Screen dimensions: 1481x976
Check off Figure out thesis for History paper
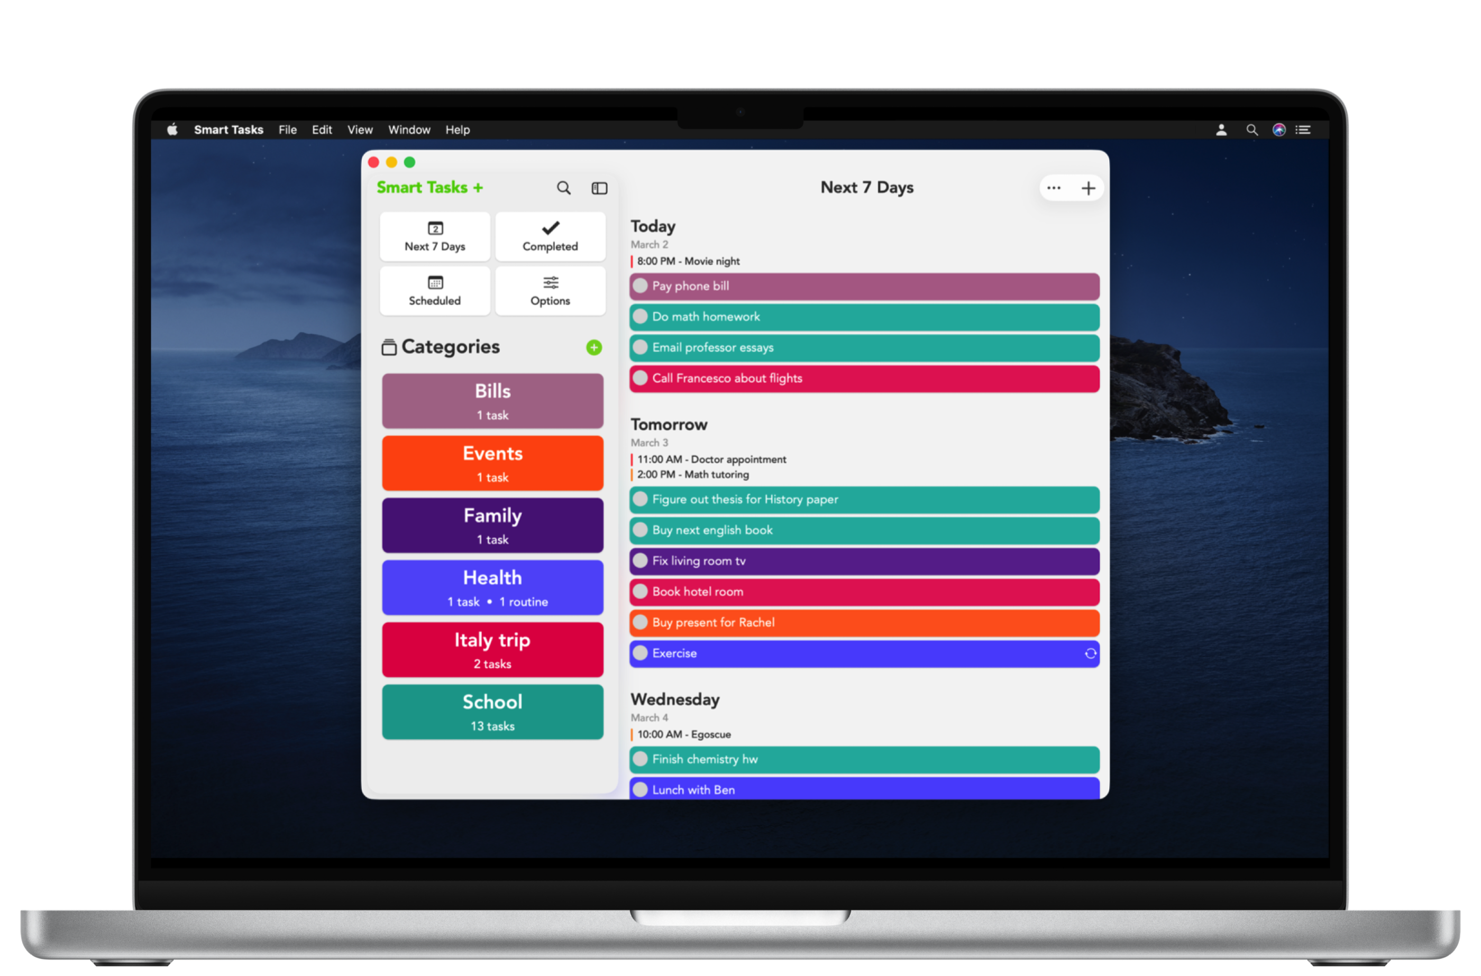point(640,500)
